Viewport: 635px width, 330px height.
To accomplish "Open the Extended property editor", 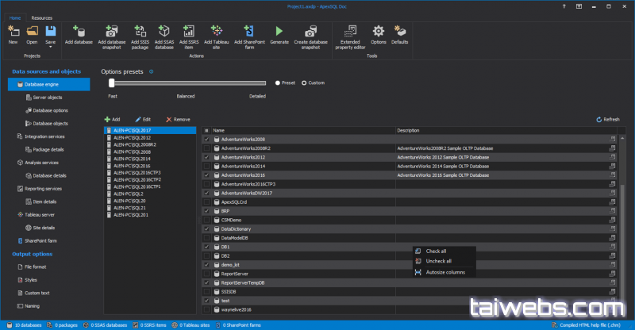I will [350, 33].
